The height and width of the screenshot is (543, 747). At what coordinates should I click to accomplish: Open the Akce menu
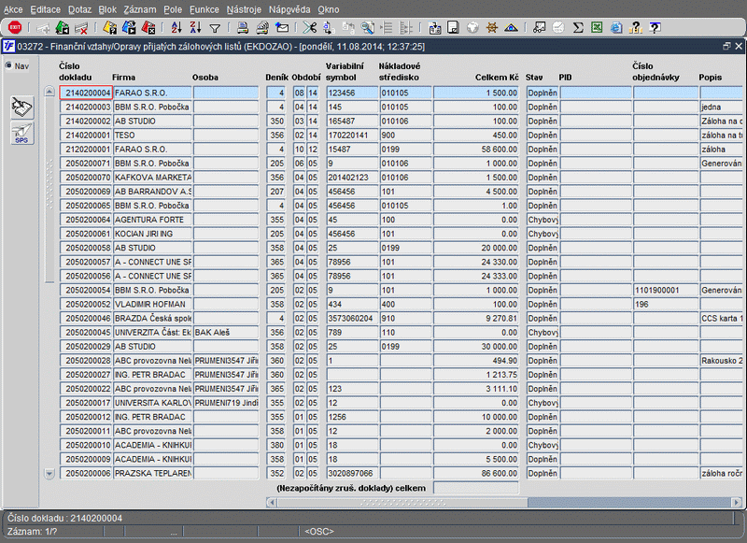point(13,9)
